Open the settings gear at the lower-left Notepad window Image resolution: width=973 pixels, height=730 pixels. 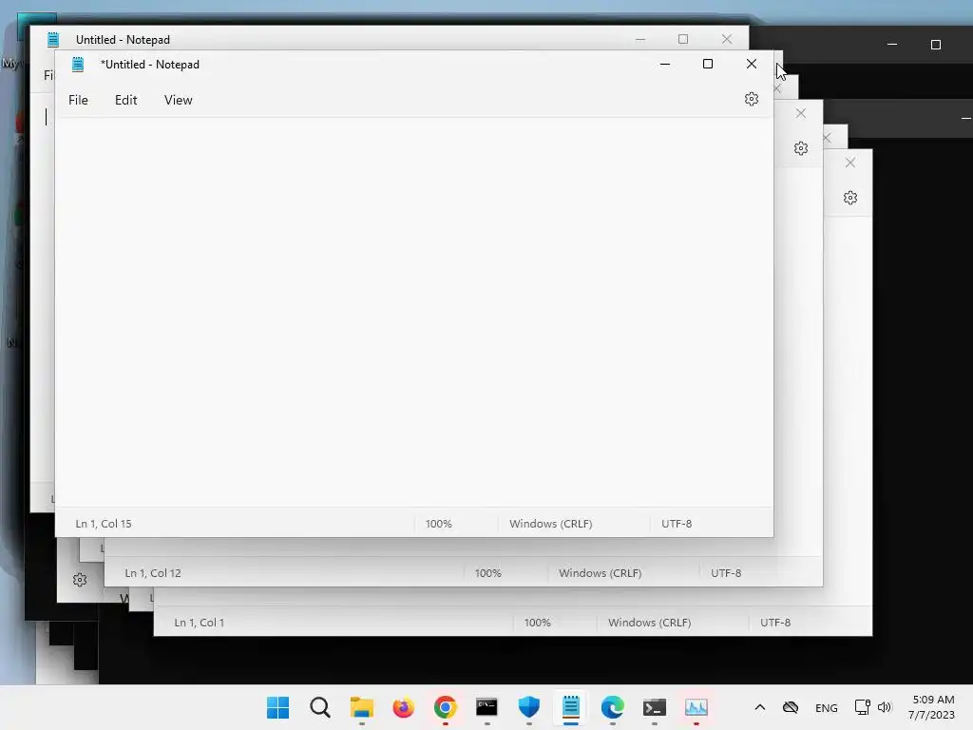80,581
